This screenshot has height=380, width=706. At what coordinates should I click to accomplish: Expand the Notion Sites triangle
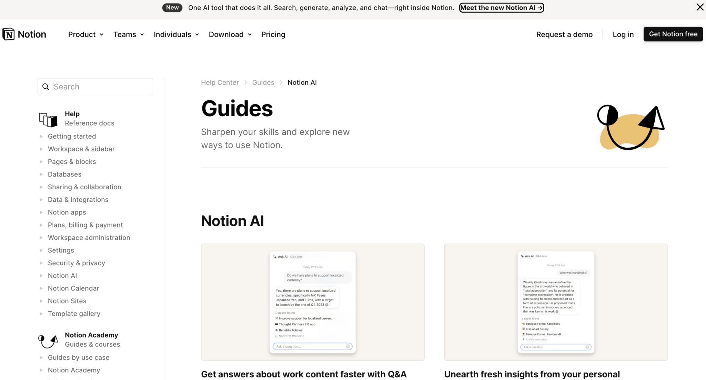click(x=41, y=301)
